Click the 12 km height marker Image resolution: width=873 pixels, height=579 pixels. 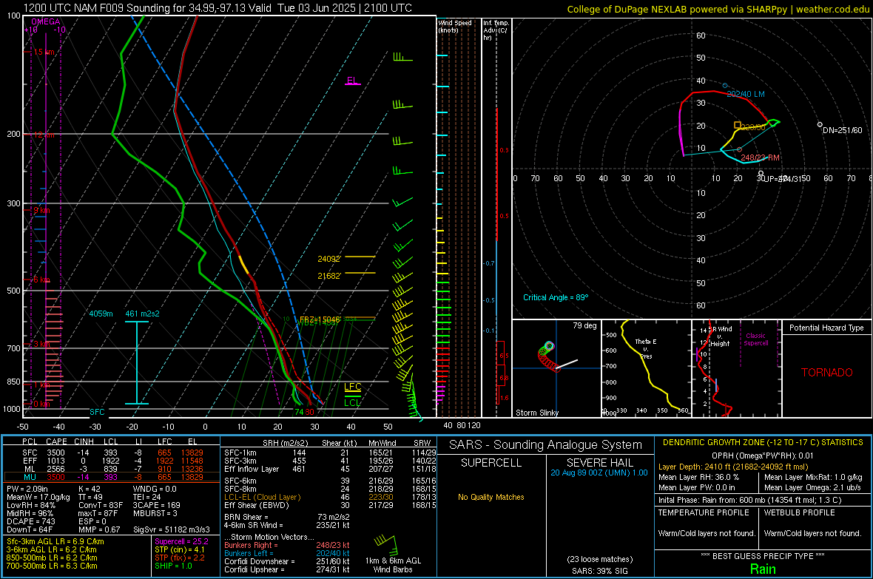coord(44,135)
